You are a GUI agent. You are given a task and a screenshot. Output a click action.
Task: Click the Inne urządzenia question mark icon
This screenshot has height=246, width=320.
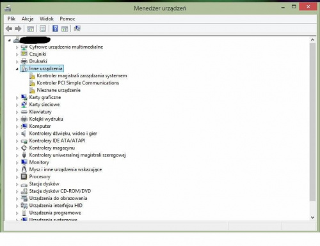24,68
